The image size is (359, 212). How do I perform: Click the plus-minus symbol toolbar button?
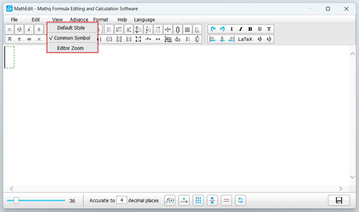click(39, 29)
